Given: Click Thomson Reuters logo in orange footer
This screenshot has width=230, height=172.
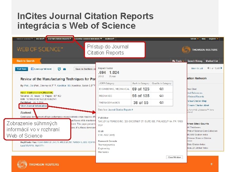Looking at the screenshot, I should click(x=38, y=164).
